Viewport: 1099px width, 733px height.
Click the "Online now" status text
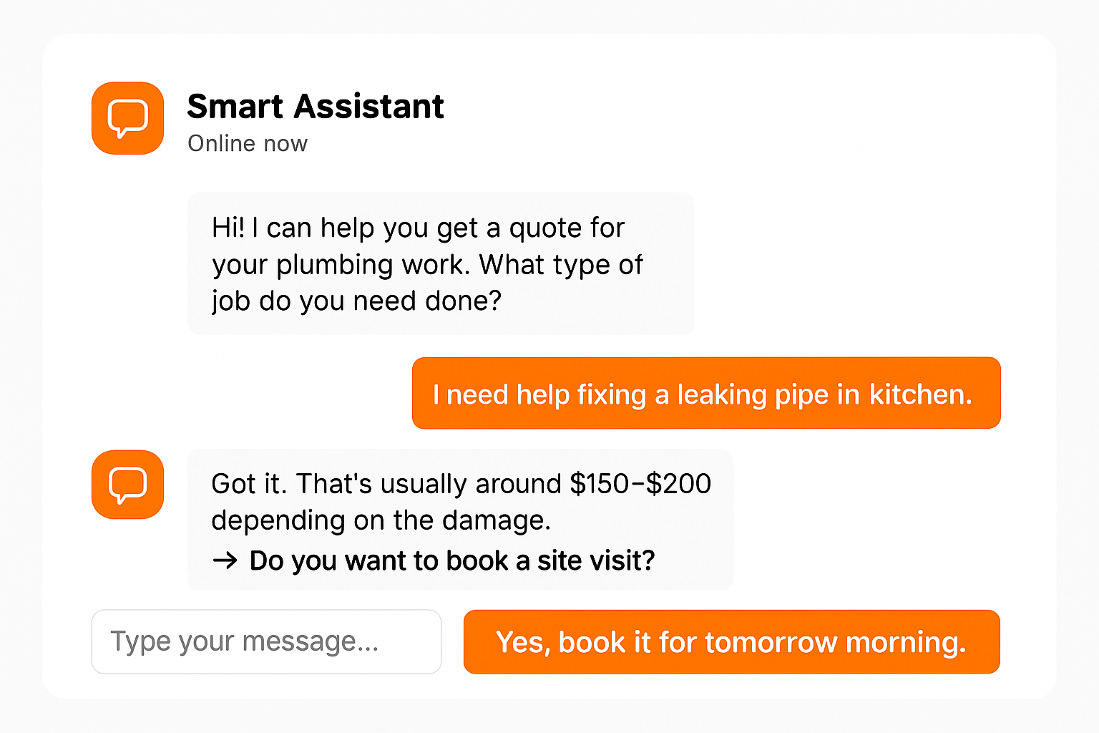248,144
